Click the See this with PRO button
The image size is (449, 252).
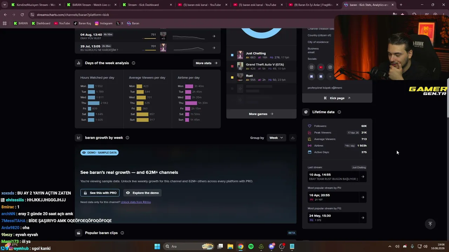point(100,193)
